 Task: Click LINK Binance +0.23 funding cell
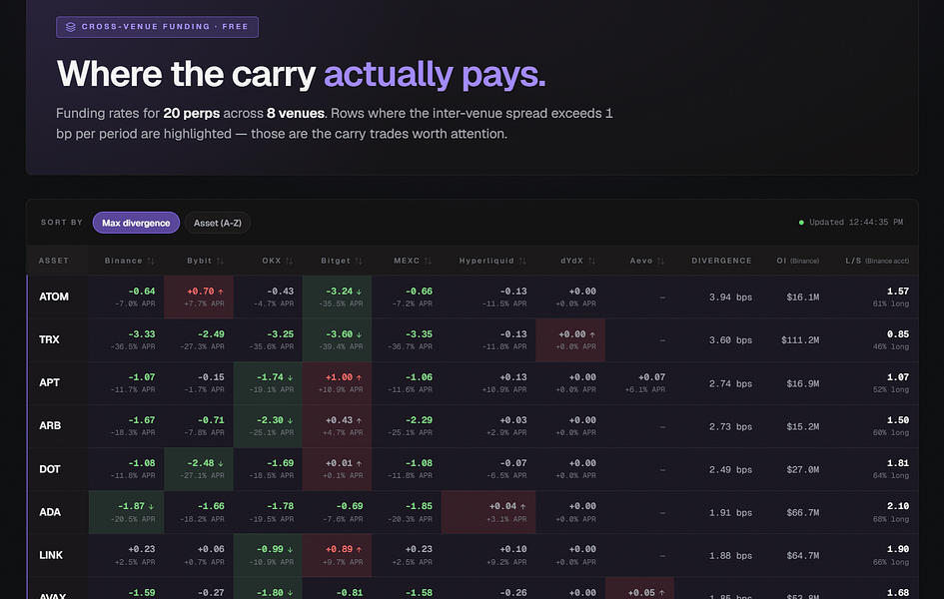pos(127,555)
